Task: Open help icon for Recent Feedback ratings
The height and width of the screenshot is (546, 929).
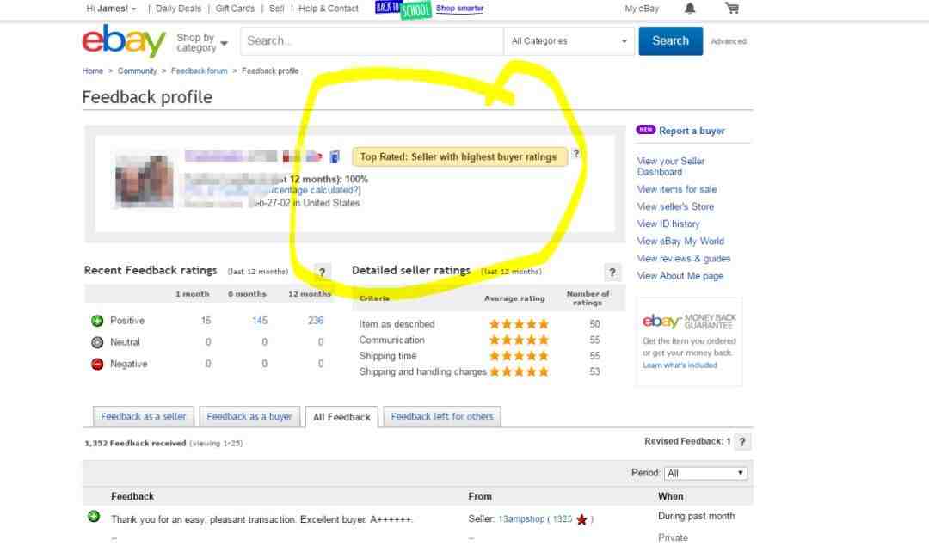Action: coord(322,273)
